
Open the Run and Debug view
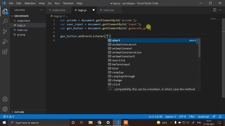(5, 42)
